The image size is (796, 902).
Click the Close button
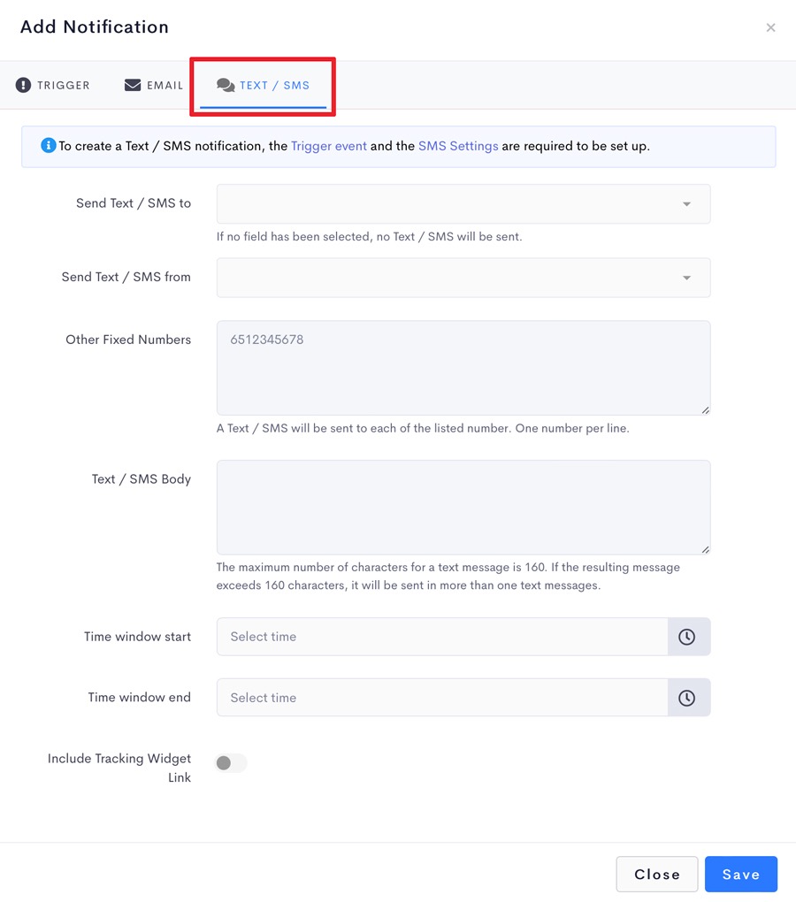click(x=657, y=875)
